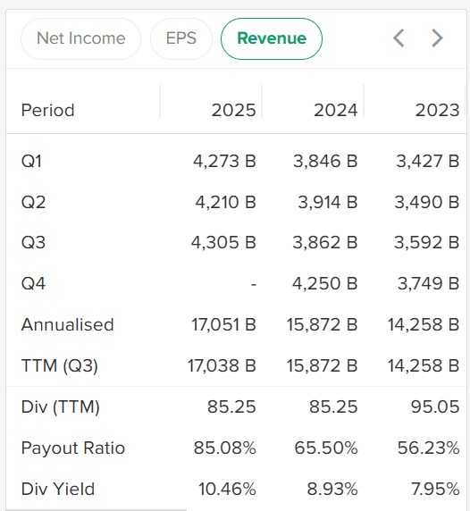470x511 pixels.
Task: Click Q1 2025 value 4,273 B
Action: (224, 162)
